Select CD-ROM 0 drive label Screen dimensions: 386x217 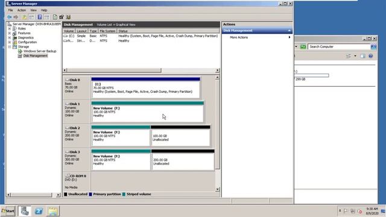click(x=77, y=181)
